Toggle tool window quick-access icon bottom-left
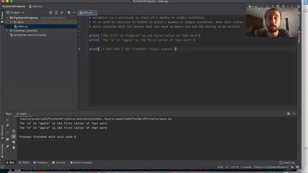The height and width of the screenshot is (173, 308). click(2, 167)
